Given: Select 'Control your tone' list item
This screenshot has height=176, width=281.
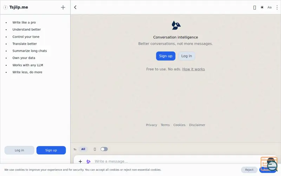Looking at the screenshot, I should click(26, 37).
